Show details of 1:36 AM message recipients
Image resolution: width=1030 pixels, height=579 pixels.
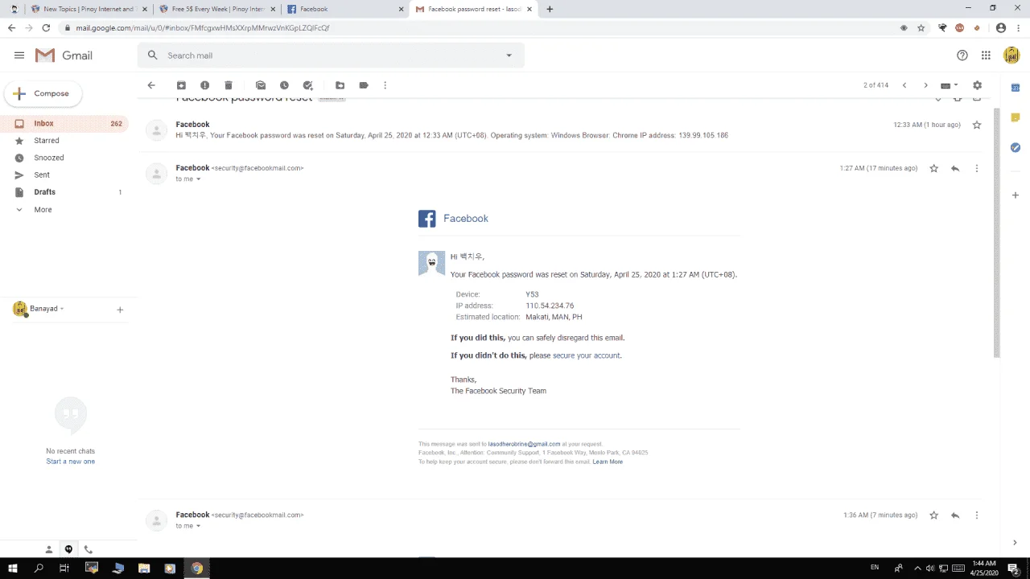[199, 526]
